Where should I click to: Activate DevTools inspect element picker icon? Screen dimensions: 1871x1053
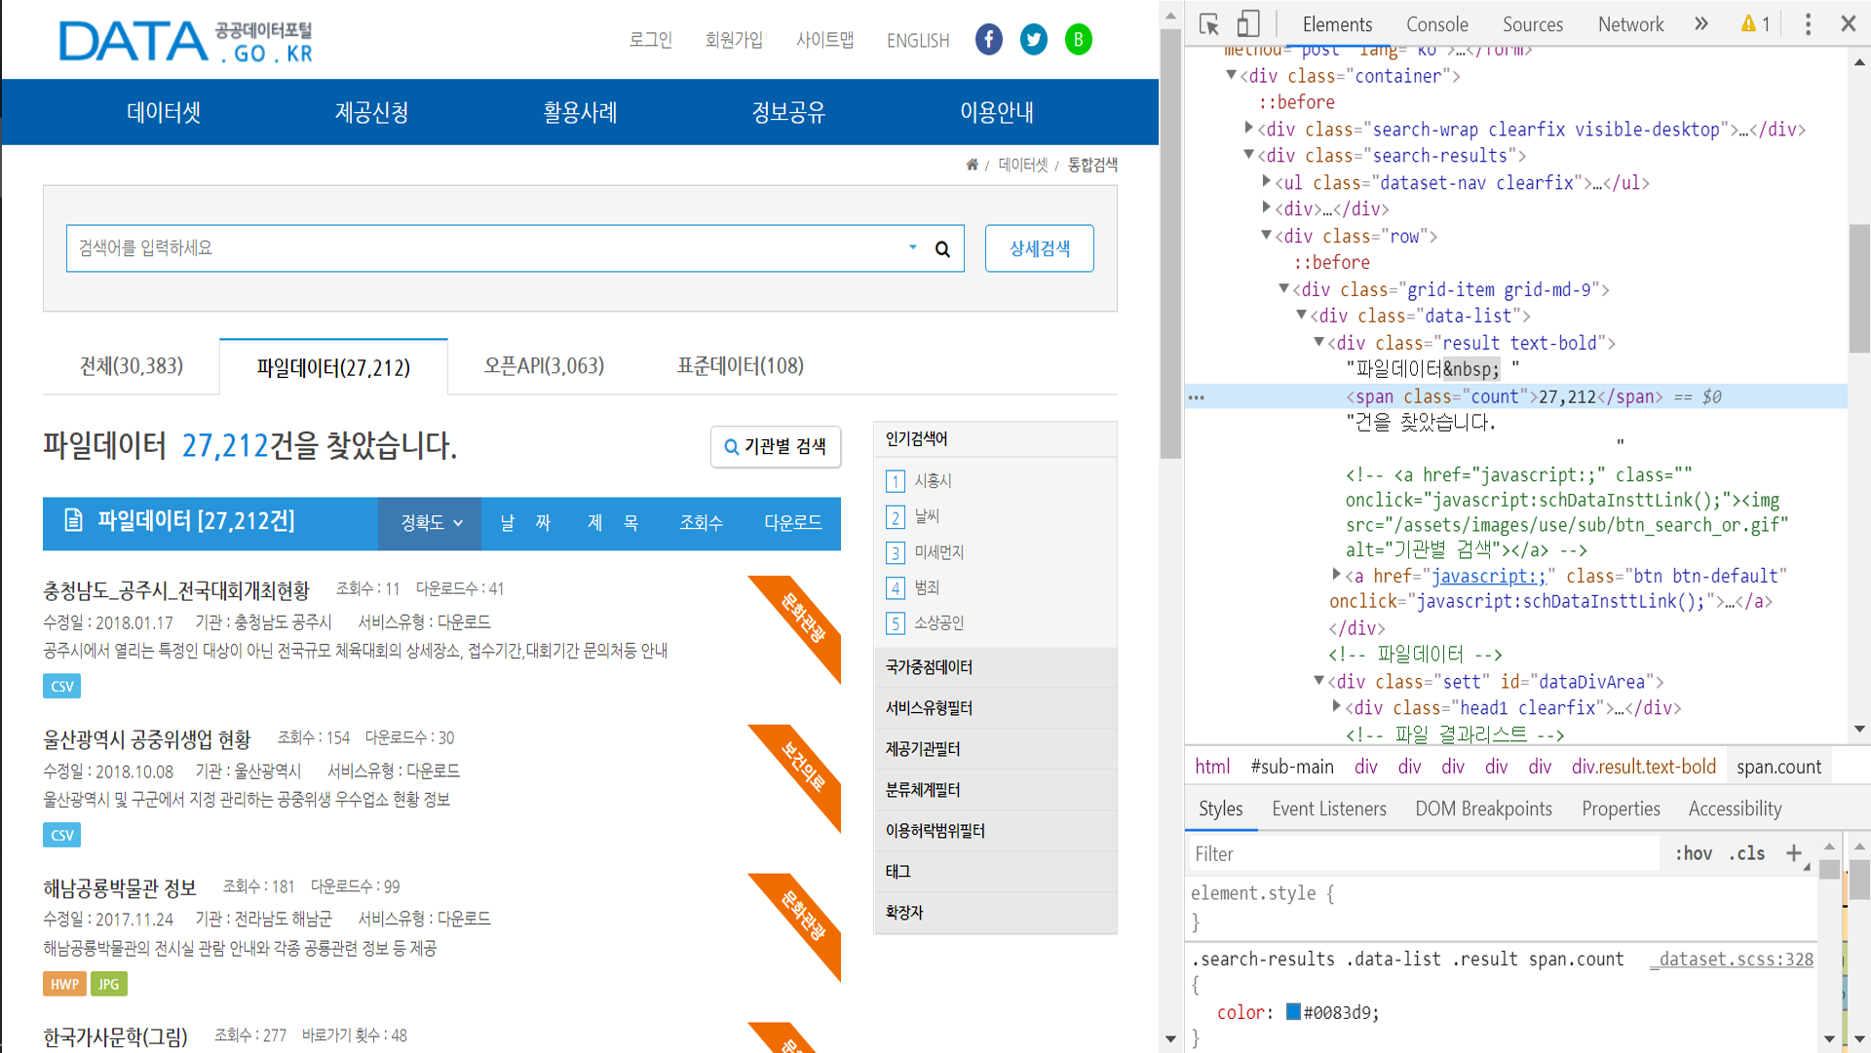coord(1209,24)
